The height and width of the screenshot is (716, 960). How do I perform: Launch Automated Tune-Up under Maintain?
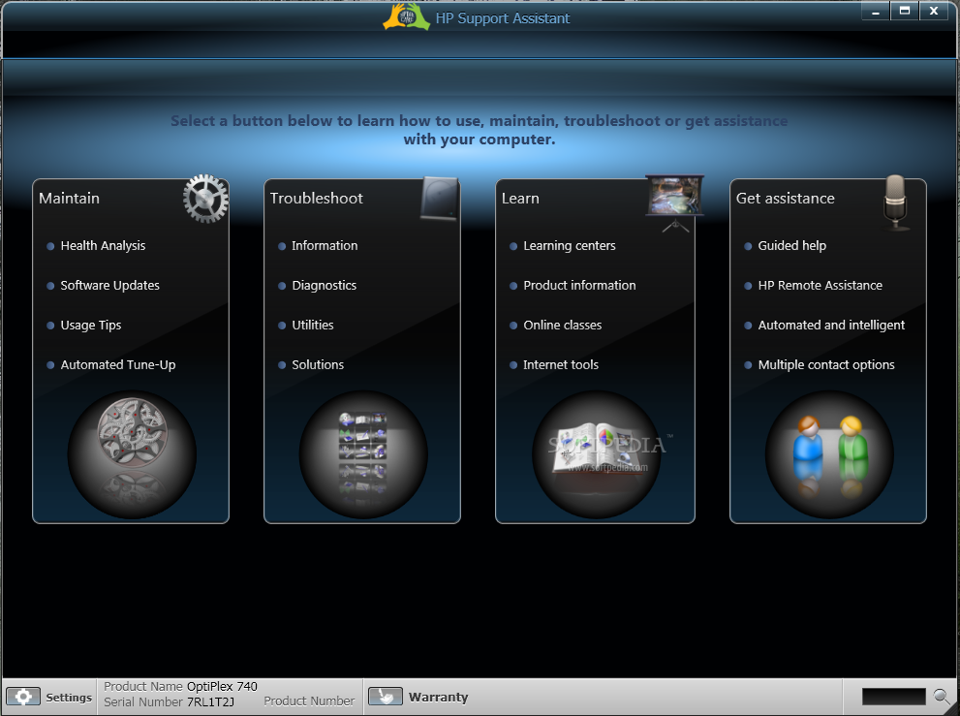118,365
